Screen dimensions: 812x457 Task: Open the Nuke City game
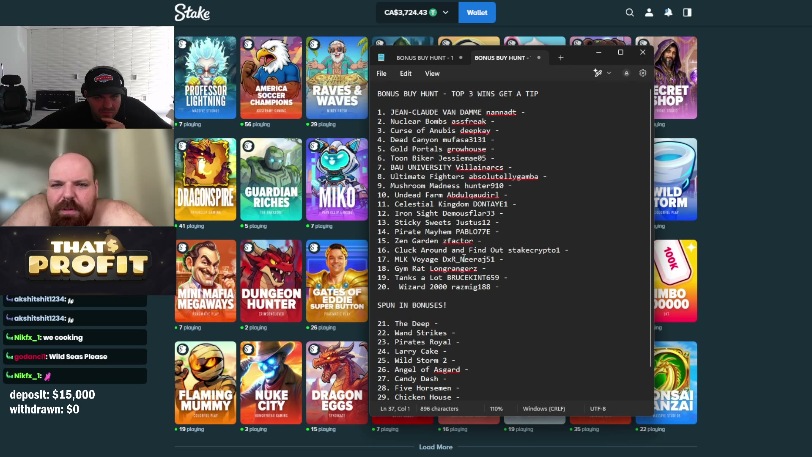pyautogui.click(x=271, y=383)
